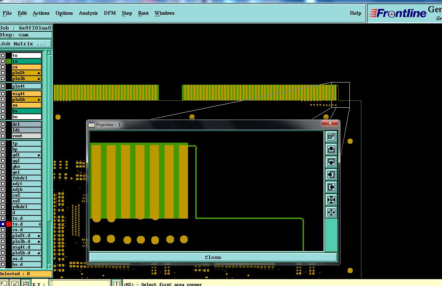
Task: Click the layer list scroll up arrow
Action: 49,53
